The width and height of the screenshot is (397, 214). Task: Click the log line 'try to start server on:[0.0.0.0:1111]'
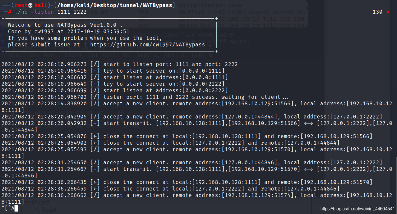113,71
